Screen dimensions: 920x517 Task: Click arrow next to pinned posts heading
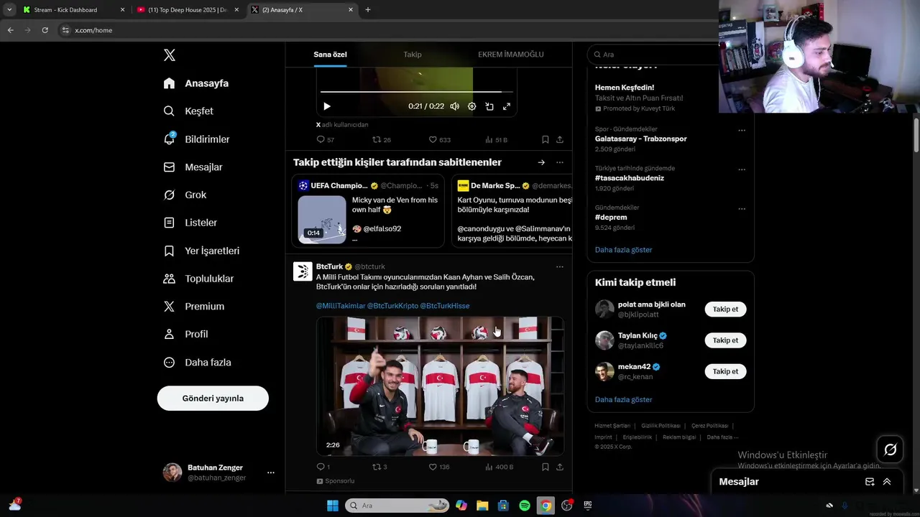coord(541,162)
